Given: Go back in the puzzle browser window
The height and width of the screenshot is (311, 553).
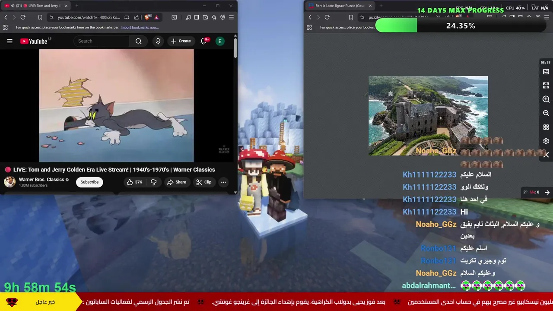Looking at the screenshot, I should tap(310, 17).
